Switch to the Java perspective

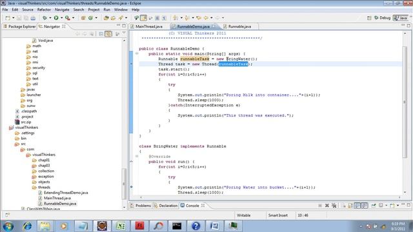400,18
